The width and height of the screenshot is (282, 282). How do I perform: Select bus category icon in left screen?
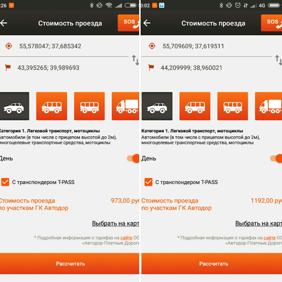click(89, 106)
